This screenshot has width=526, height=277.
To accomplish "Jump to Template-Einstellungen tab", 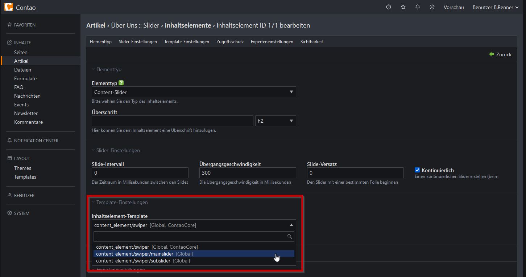I will (187, 42).
